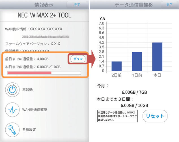Click the 本日 bar in the chart
This screenshot has height=142, width=179.
tap(157, 57)
